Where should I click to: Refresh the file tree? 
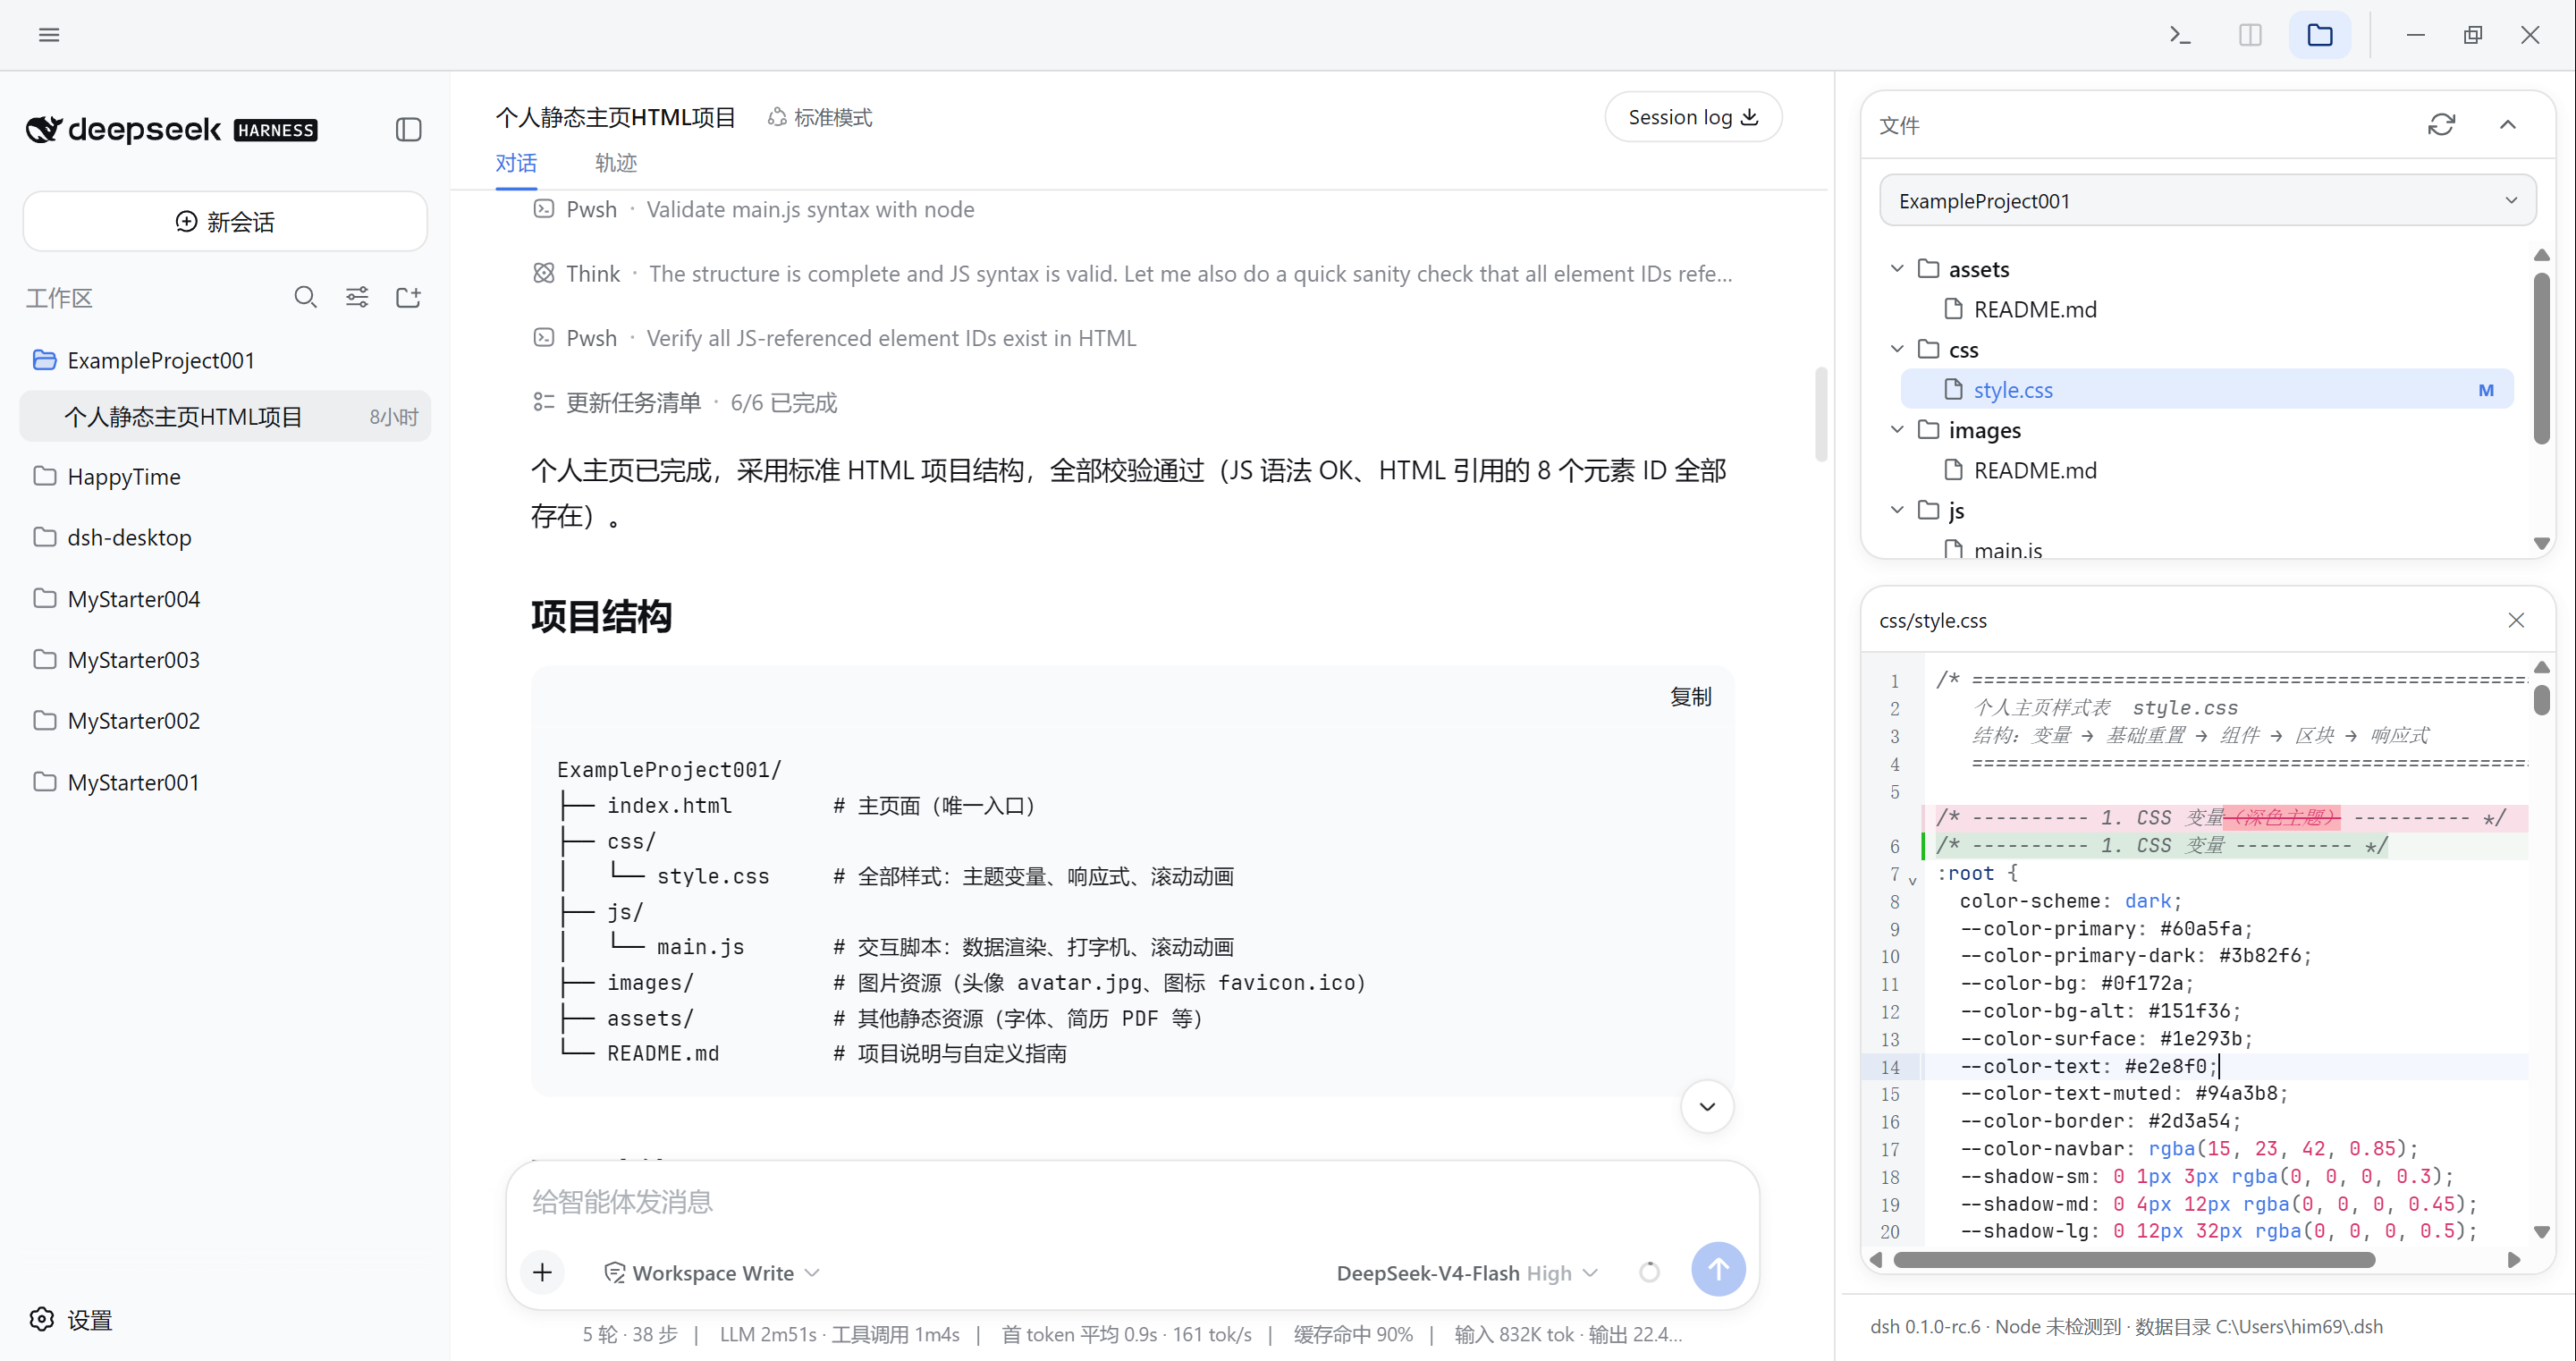2441,124
